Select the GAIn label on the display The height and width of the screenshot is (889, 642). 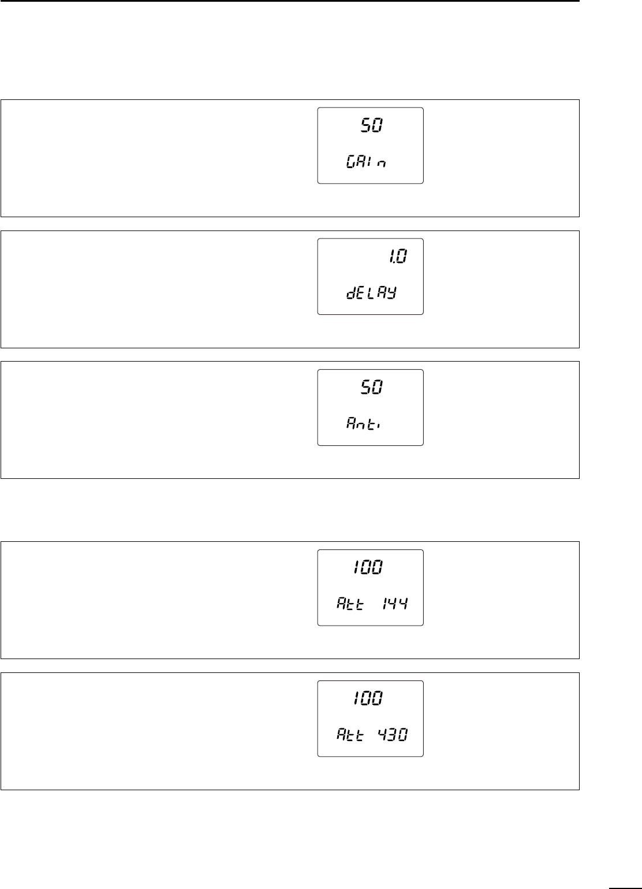(x=365, y=163)
